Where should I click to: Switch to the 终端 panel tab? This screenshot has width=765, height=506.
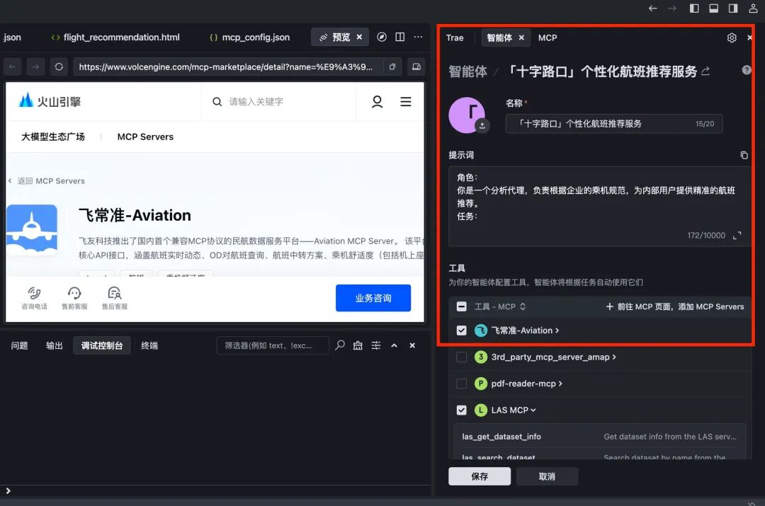pos(149,345)
